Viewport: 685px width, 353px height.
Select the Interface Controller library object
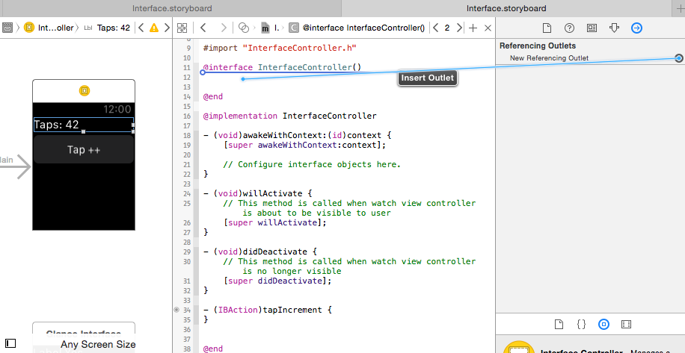[590, 347]
